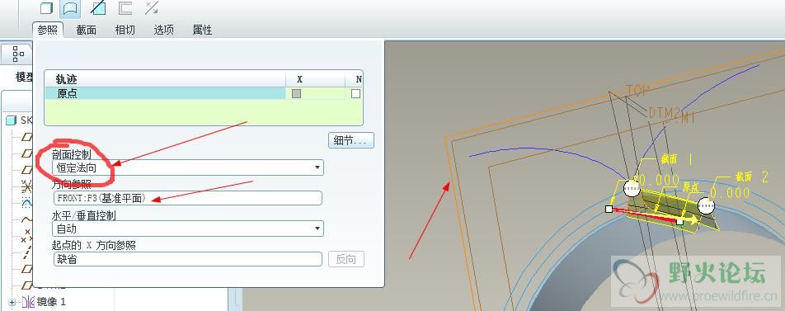Select the solid sweep icon

(x=46, y=8)
